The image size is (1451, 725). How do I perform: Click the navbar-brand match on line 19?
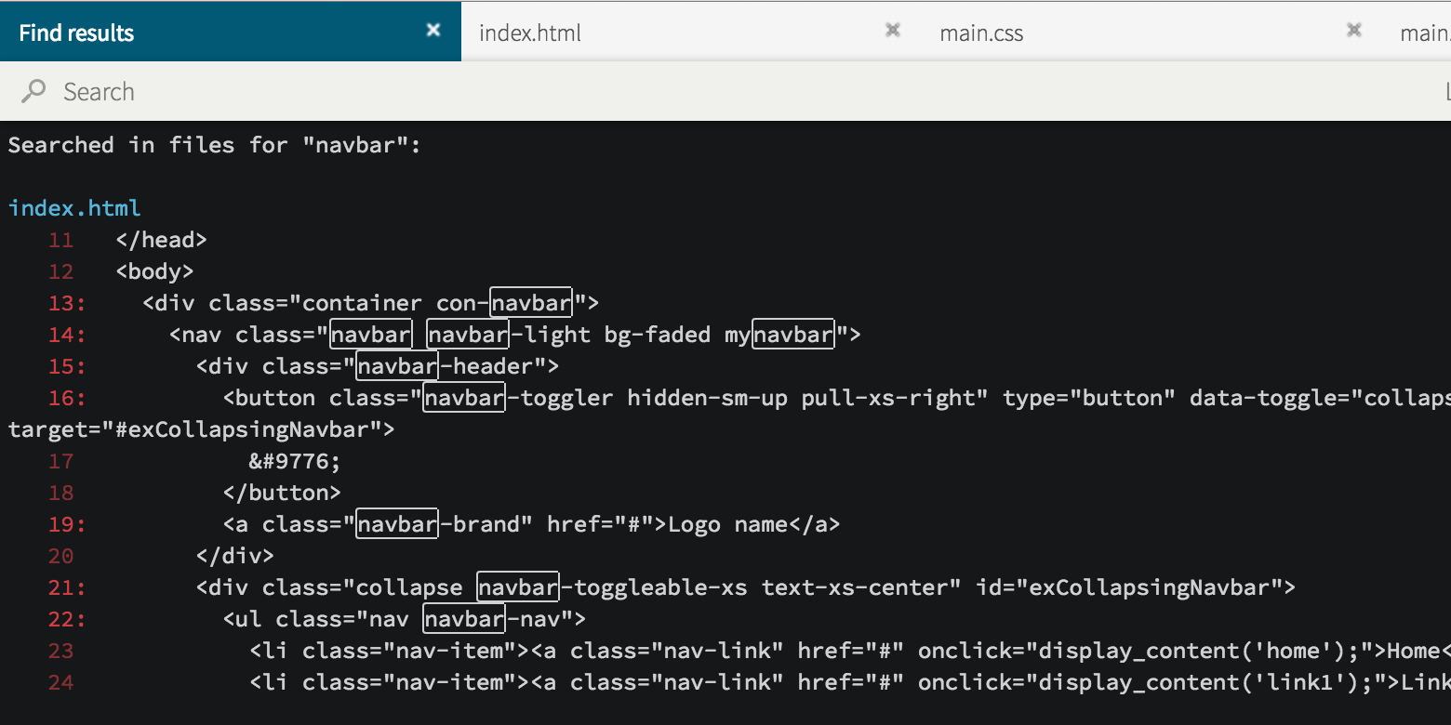click(x=397, y=523)
